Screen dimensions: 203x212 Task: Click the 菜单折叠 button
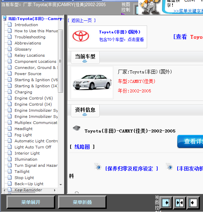pyautogui.click(x=82, y=202)
